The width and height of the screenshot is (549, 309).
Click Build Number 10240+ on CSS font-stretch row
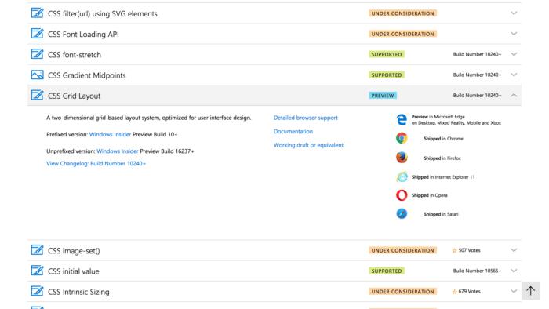pyautogui.click(x=477, y=54)
